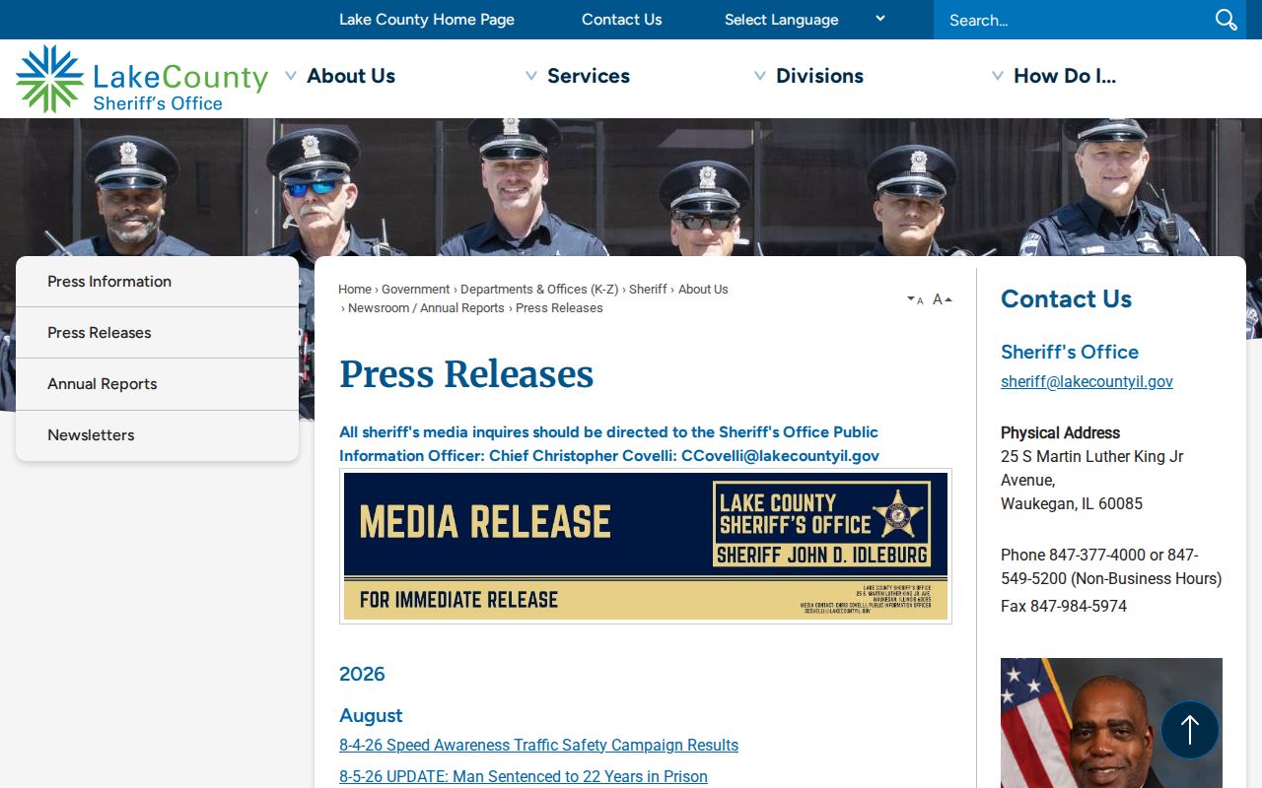The height and width of the screenshot is (788, 1262).
Task: Open Annual Reports in the sidebar
Action: point(158,384)
